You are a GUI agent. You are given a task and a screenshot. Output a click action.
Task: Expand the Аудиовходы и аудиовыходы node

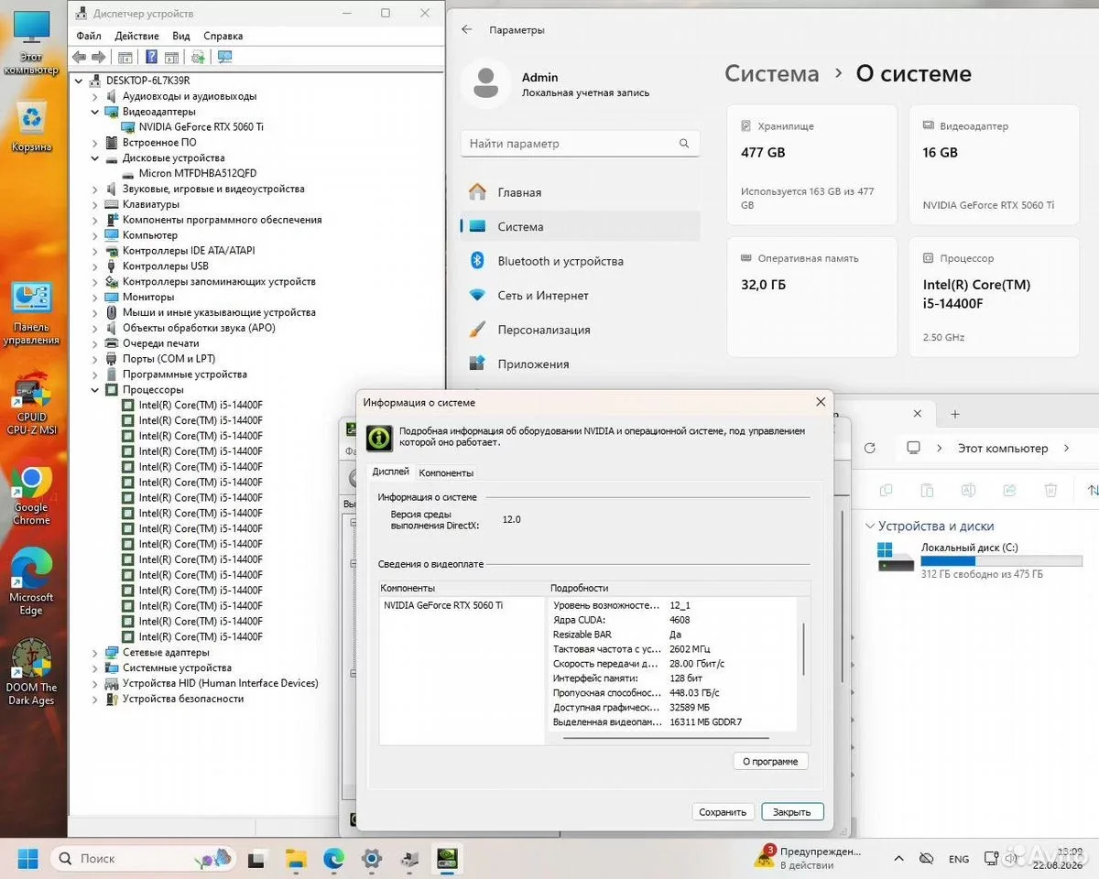pos(95,96)
